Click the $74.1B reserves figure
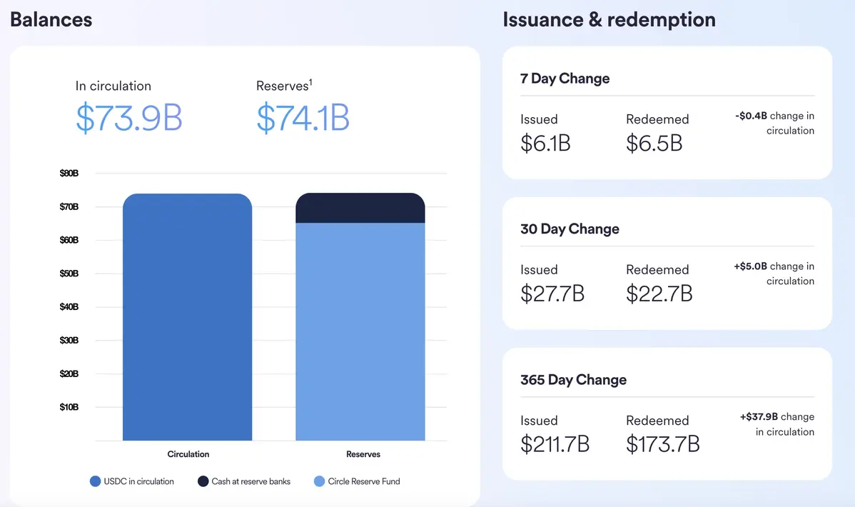The image size is (855, 507). click(x=303, y=119)
